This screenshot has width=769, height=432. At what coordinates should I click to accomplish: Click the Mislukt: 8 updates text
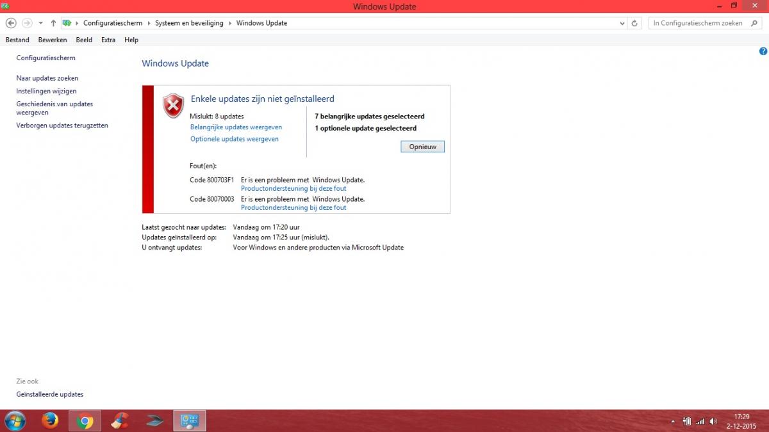(217, 116)
